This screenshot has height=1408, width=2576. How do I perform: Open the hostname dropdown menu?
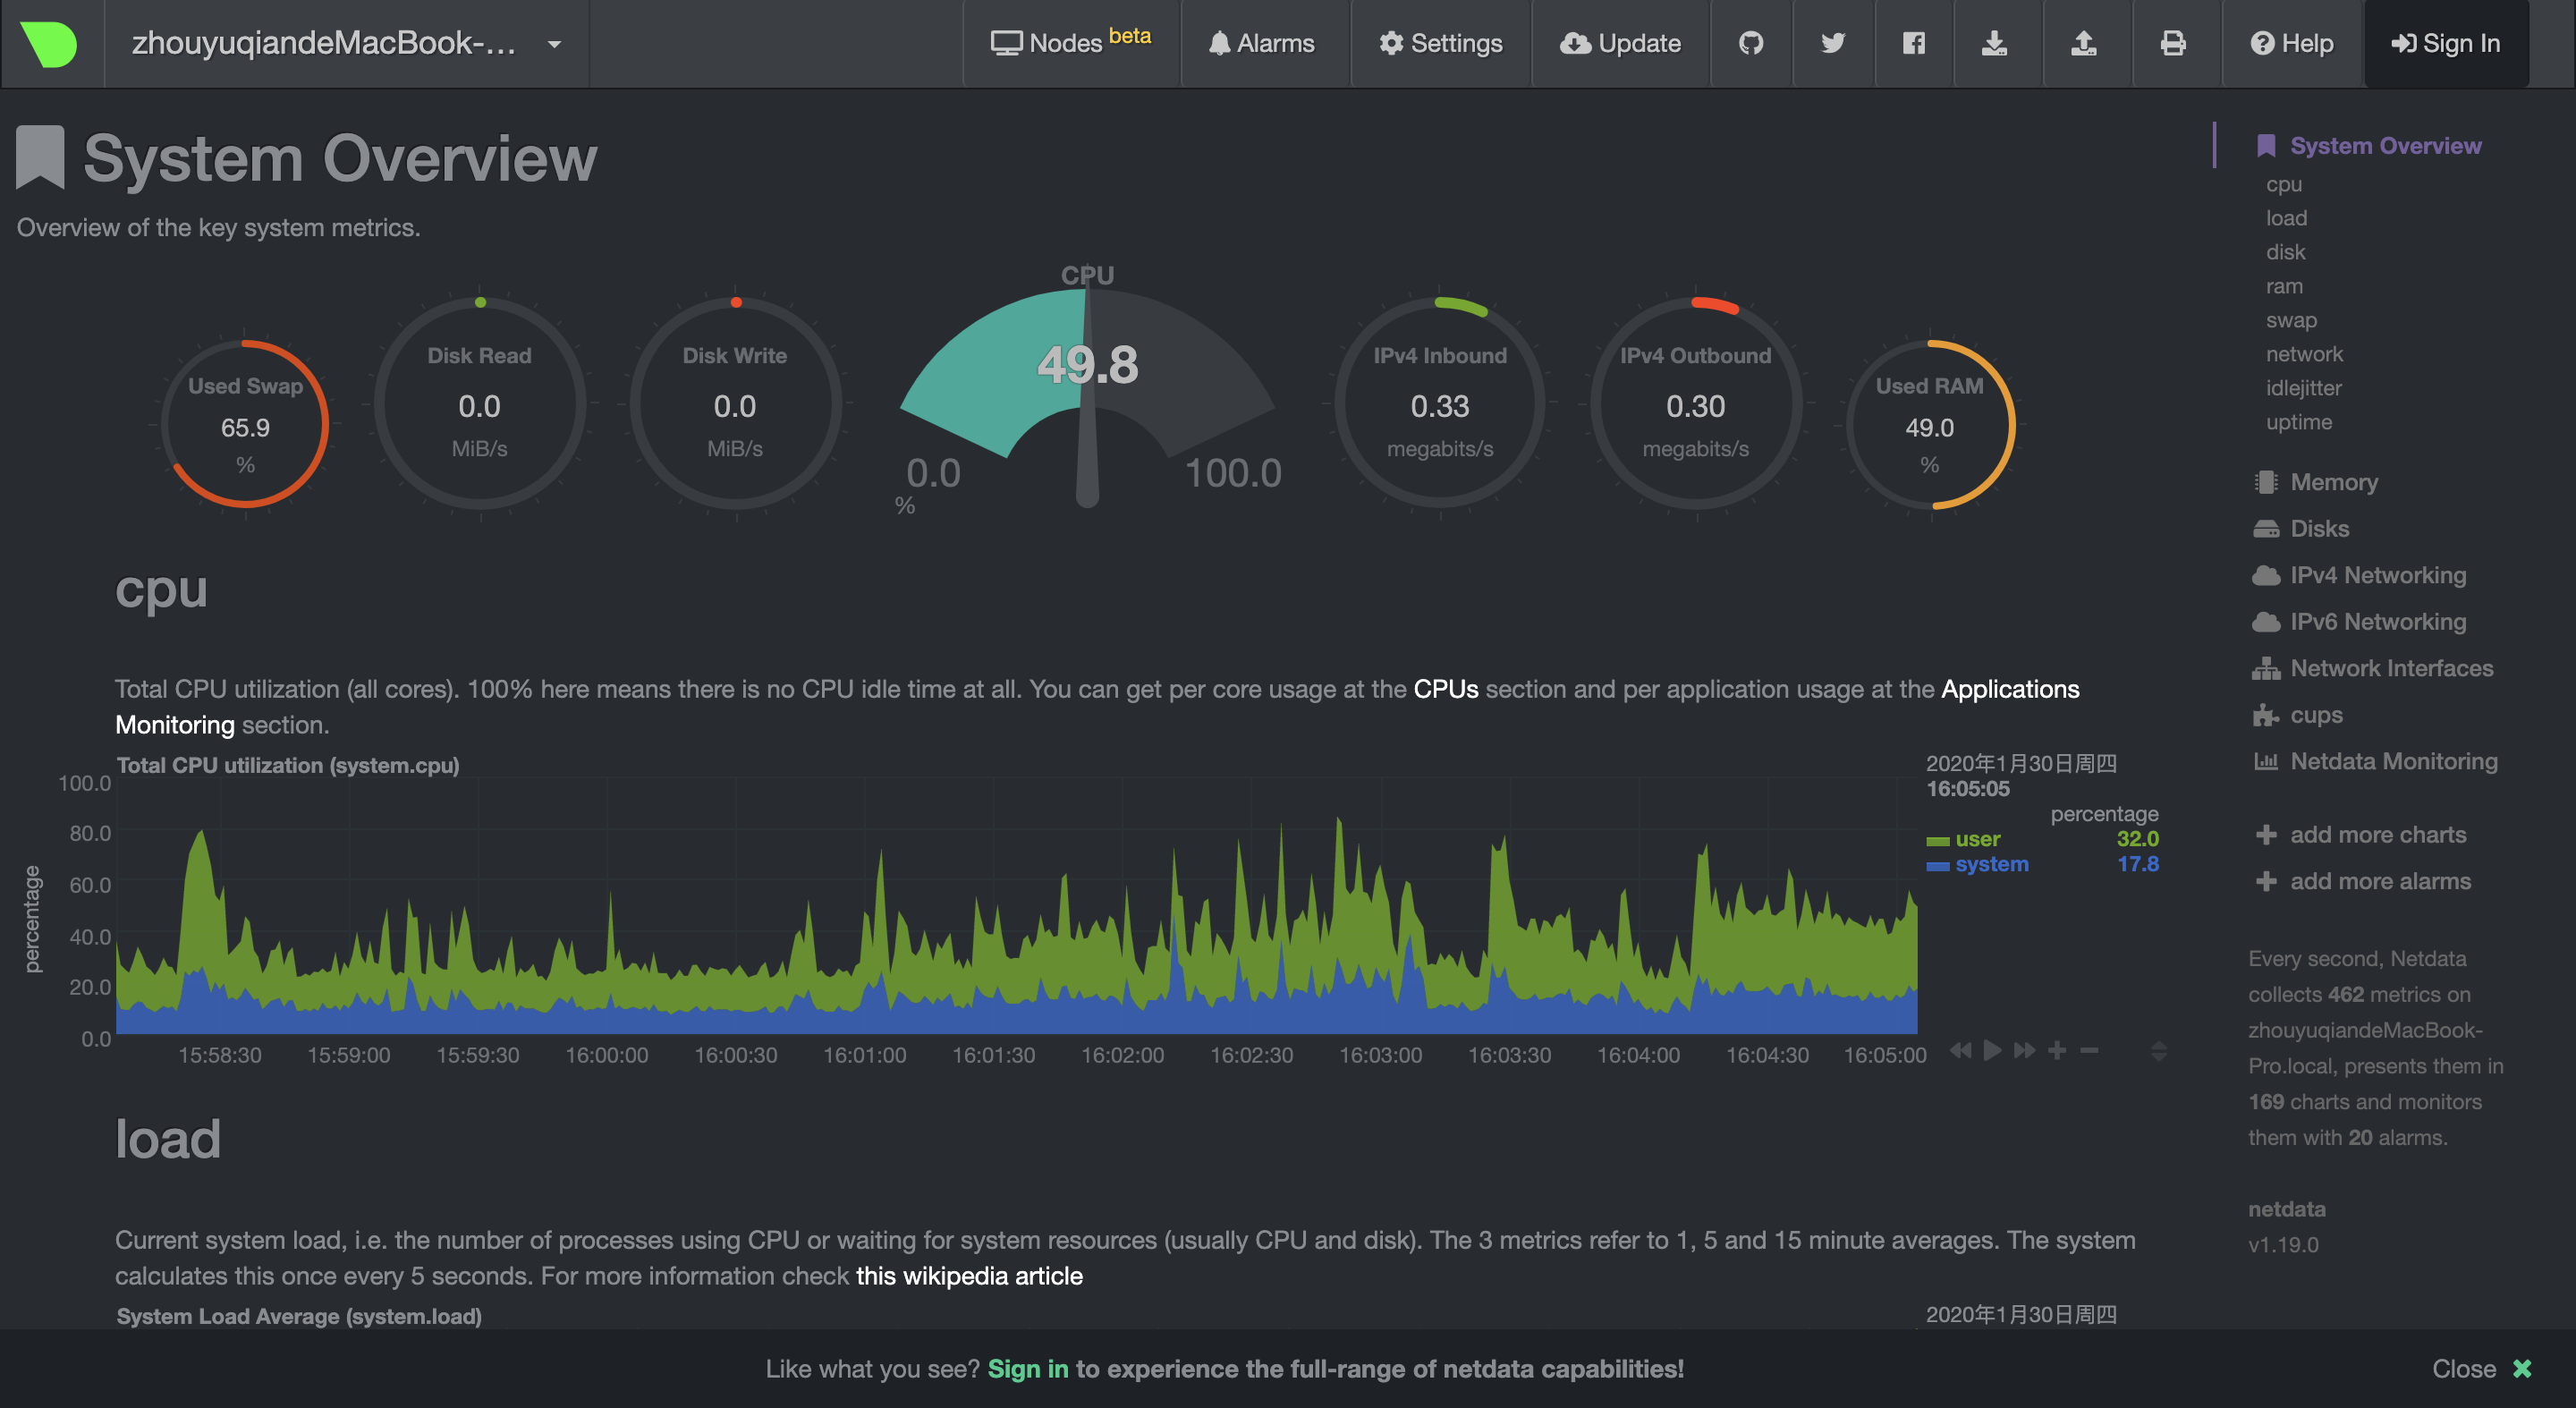click(x=554, y=44)
